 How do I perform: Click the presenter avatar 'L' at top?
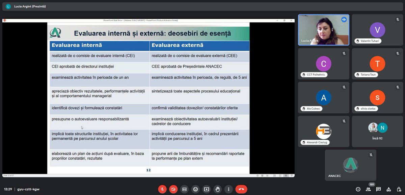click(8, 6)
